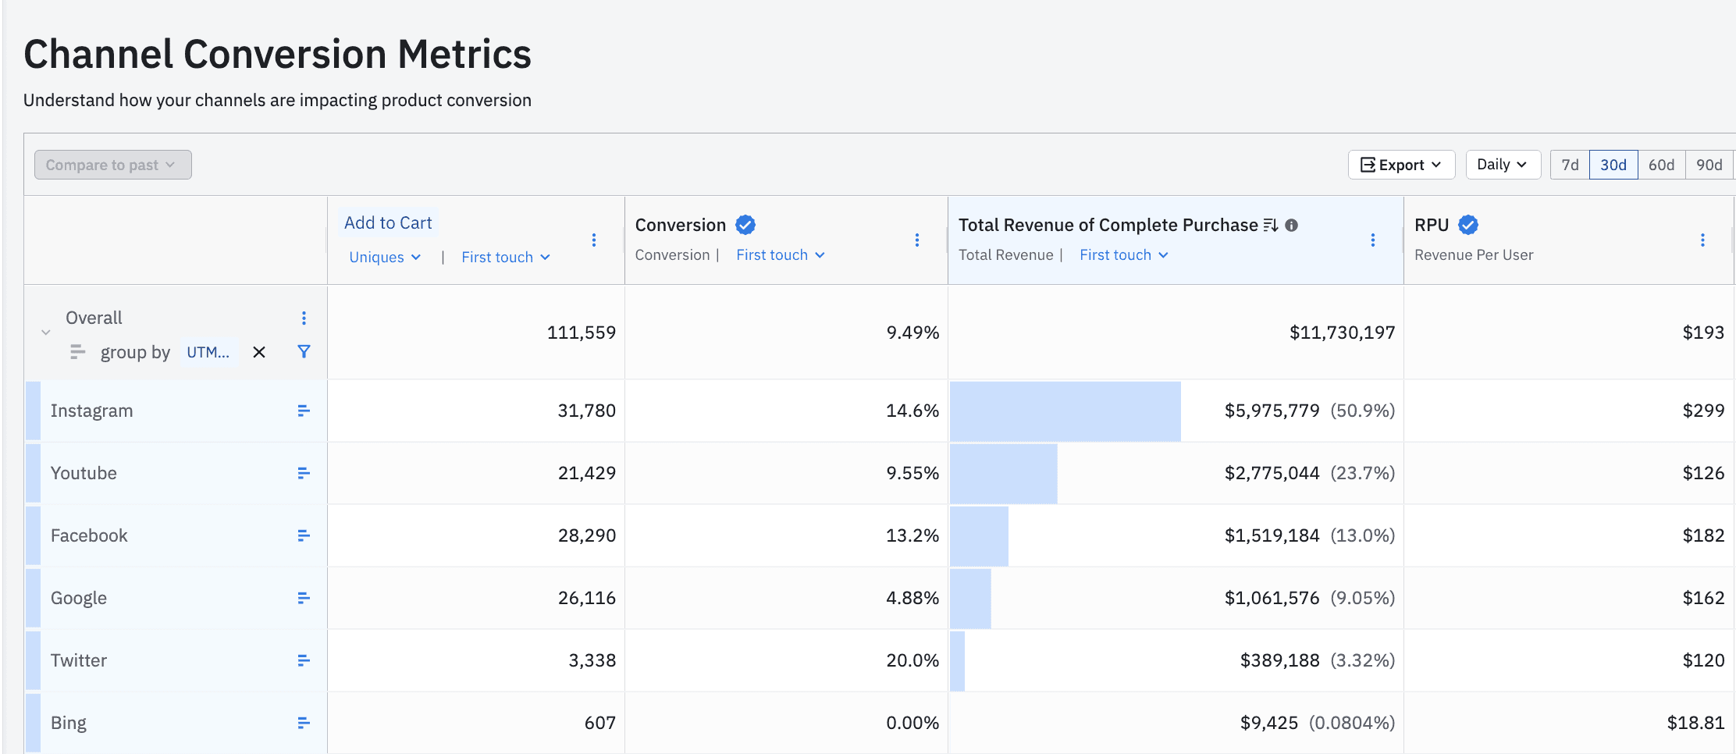Open the First touch dropdown under Conversion
The image size is (1736, 754).
pos(780,254)
